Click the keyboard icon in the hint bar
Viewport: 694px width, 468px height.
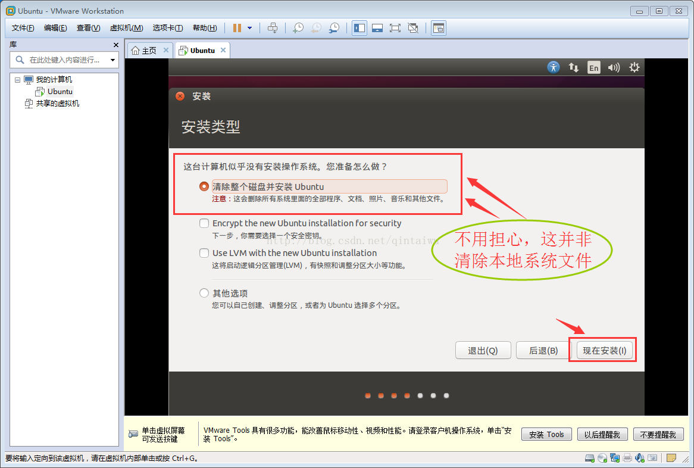click(x=133, y=434)
